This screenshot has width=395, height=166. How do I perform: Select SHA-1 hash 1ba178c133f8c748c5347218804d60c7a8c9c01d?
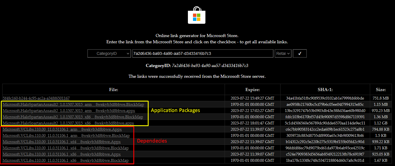(325, 160)
